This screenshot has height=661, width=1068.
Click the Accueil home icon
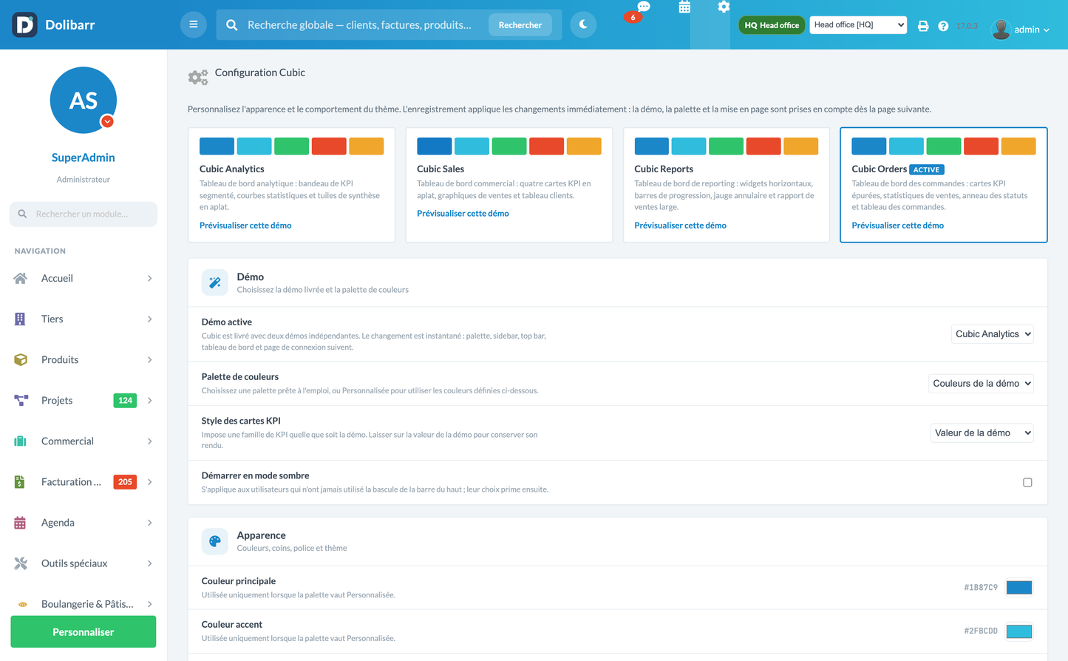(x=21, y=278)
